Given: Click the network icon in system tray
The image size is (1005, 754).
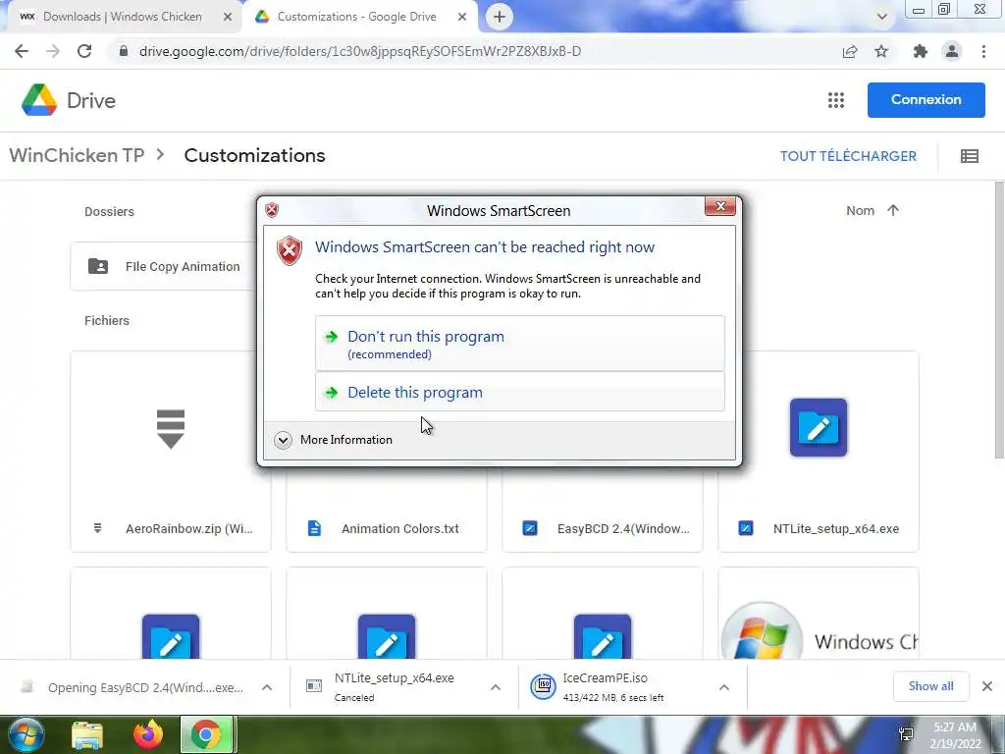Looking at the screenshot, I should [906, 734].
